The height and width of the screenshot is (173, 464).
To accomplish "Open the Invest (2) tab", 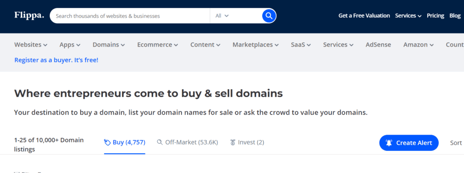I will (247, 142).
